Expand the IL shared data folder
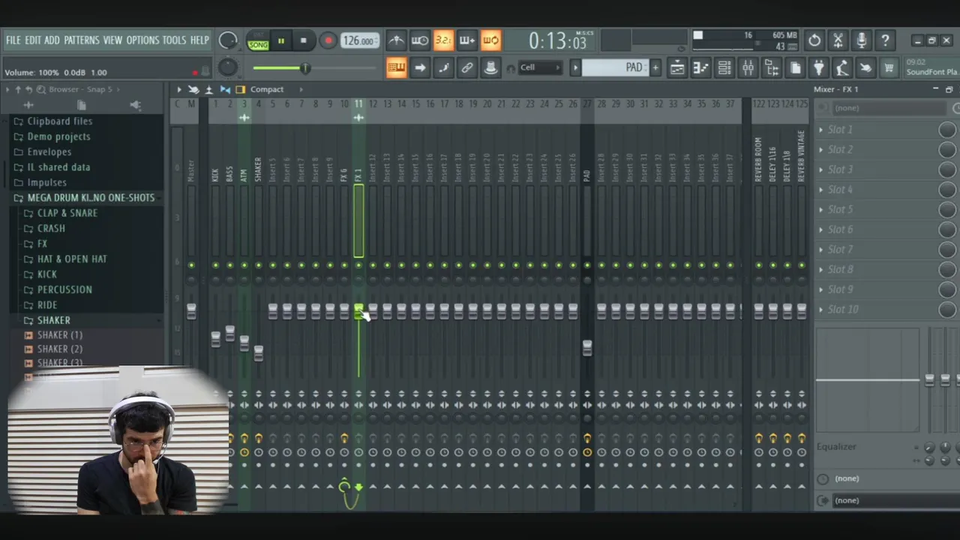Viewport: 960px width, 540px height. tap(58, 167)
